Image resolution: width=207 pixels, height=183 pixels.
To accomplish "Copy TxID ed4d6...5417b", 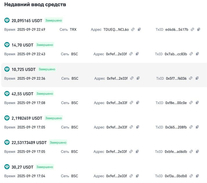I will pyautogui.click(x=199, y=29).
